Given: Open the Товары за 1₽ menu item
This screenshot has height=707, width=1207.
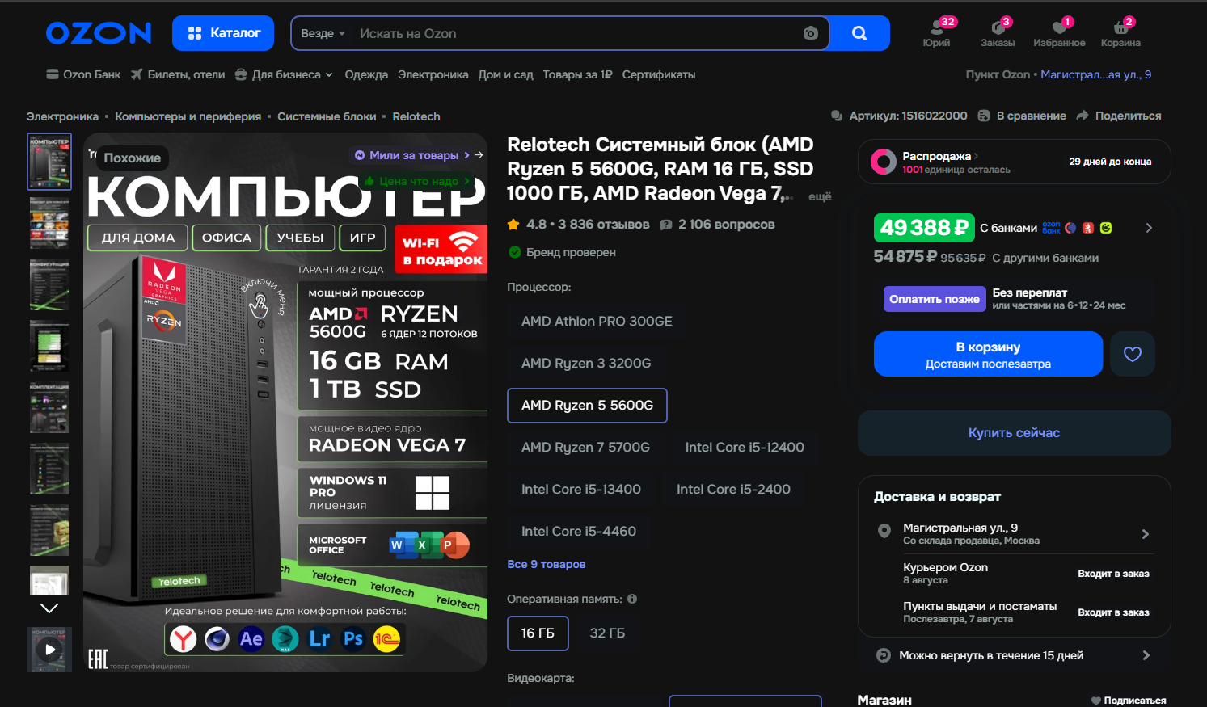Looking at the screenshot, I should pyautogui.click(x=577, y=74).
